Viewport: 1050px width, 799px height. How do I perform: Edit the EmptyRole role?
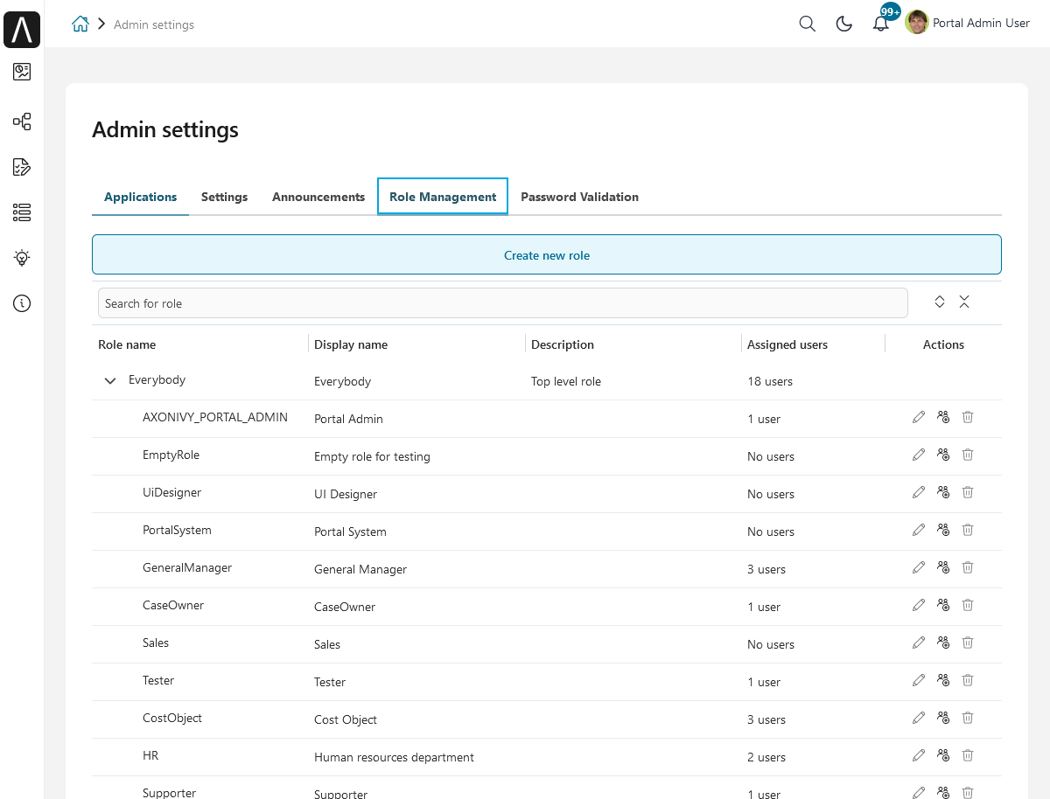tap(919, 455)
